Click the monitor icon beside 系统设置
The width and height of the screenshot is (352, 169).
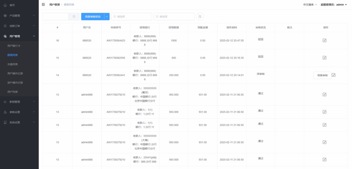(5, 122)
